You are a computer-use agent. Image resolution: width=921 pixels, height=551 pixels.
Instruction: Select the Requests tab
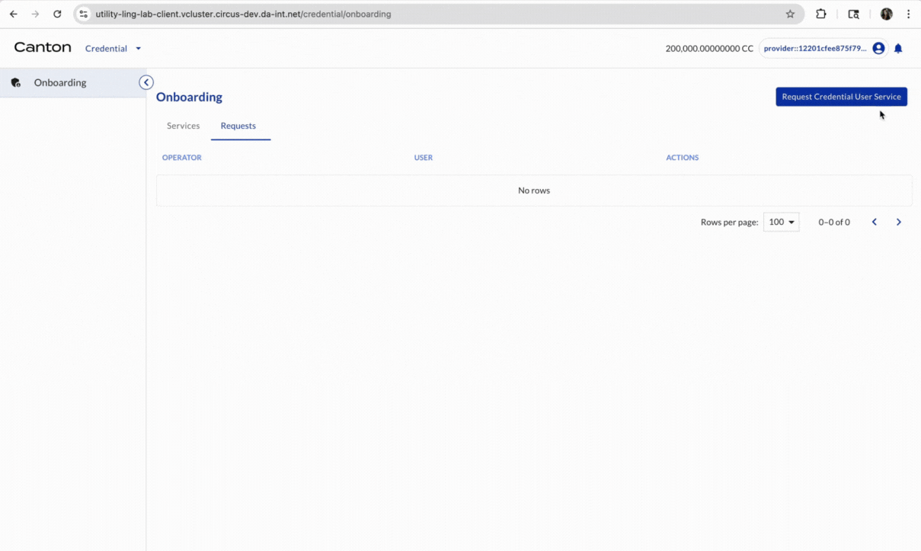pyautogui.click(x=238, y=126)
